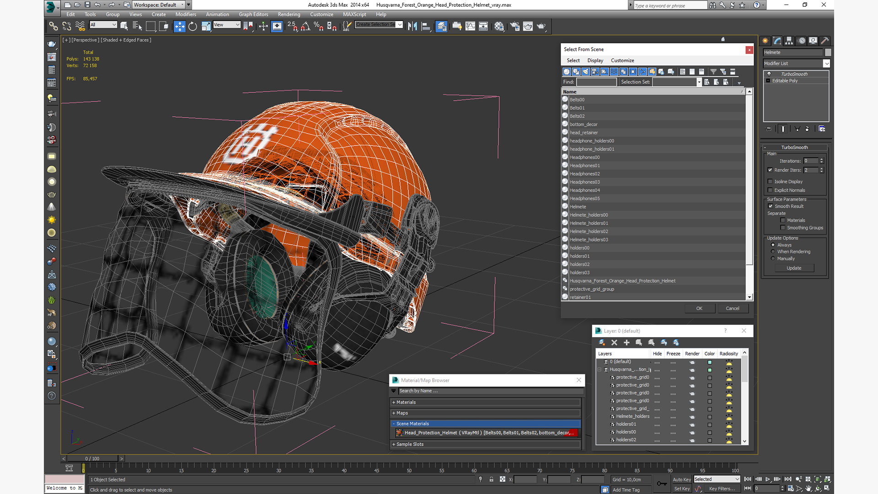Open Create Selection Set dropdown

pos(400,25)
